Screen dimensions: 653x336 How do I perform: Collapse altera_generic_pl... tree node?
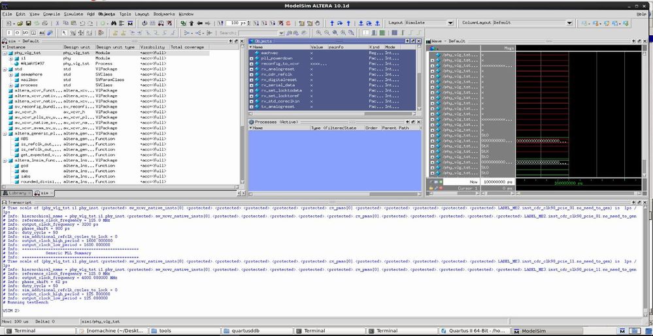coord(5,134)
